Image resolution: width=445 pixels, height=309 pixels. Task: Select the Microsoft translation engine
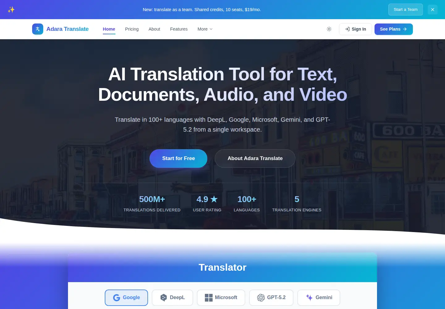click(x=221, y=298)
